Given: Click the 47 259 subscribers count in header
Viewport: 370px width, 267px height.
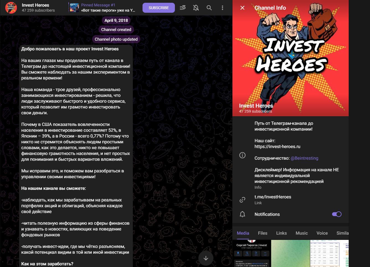Looking at the screenshot, I should click(x=38, y=11).
